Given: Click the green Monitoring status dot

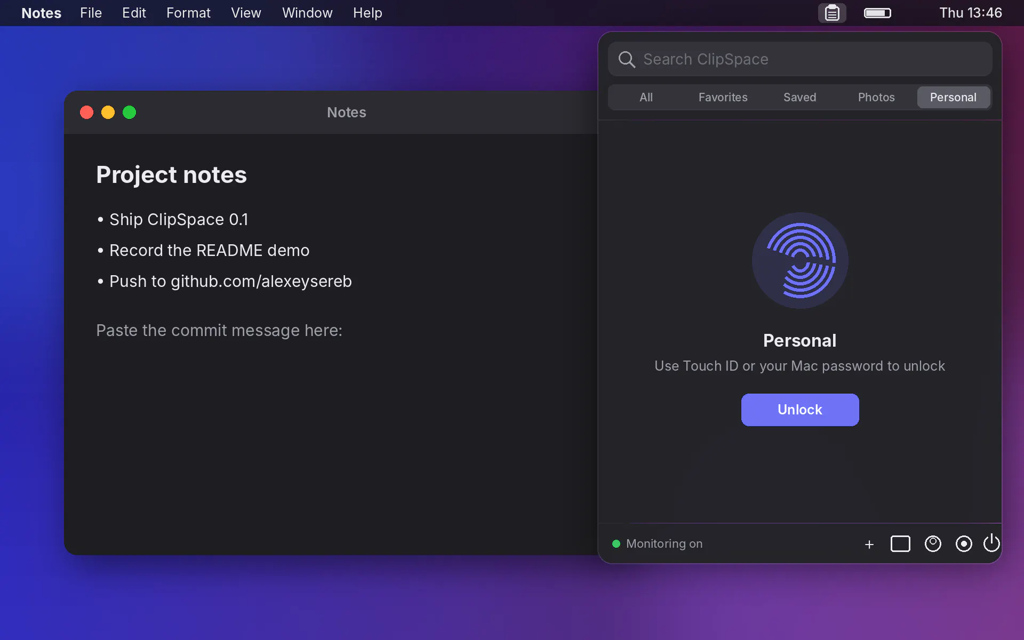Looking at the screenshot, I should click(x=616, y=543).
